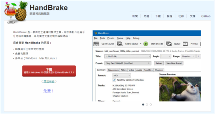Viewport: 215px width, 114px height.
Task: Open the 文檔 docs nav link
Action: (x=193, y=16)
